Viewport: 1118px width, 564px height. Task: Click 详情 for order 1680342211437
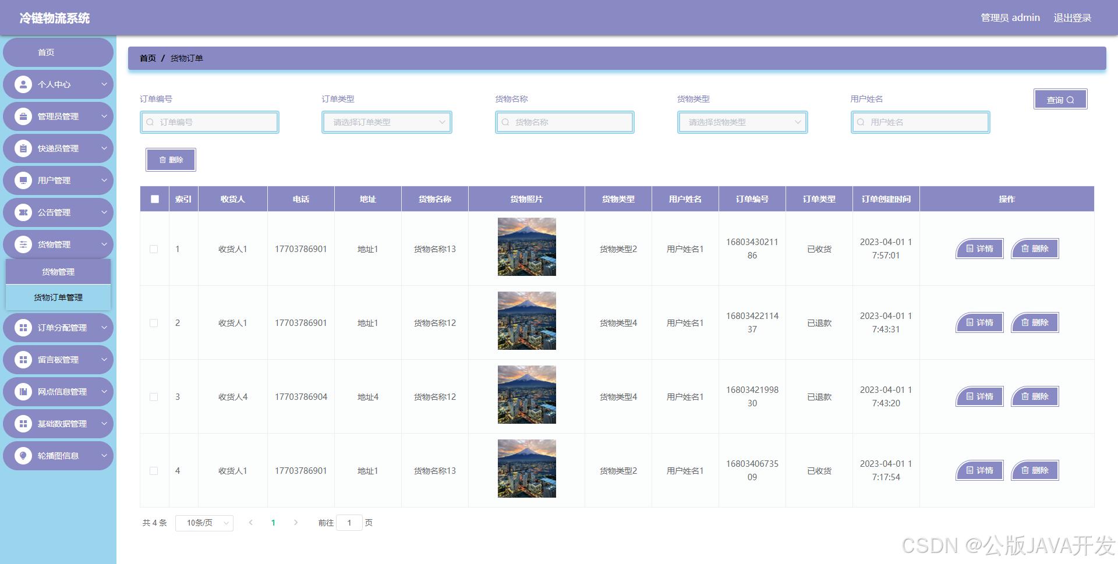click(980, 322)
